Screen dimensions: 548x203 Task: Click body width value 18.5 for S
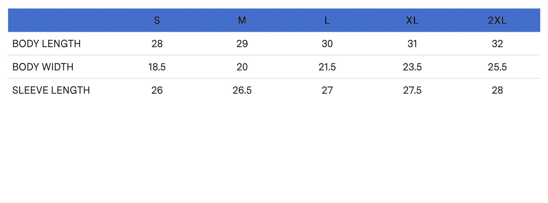(x=157, y=67)
